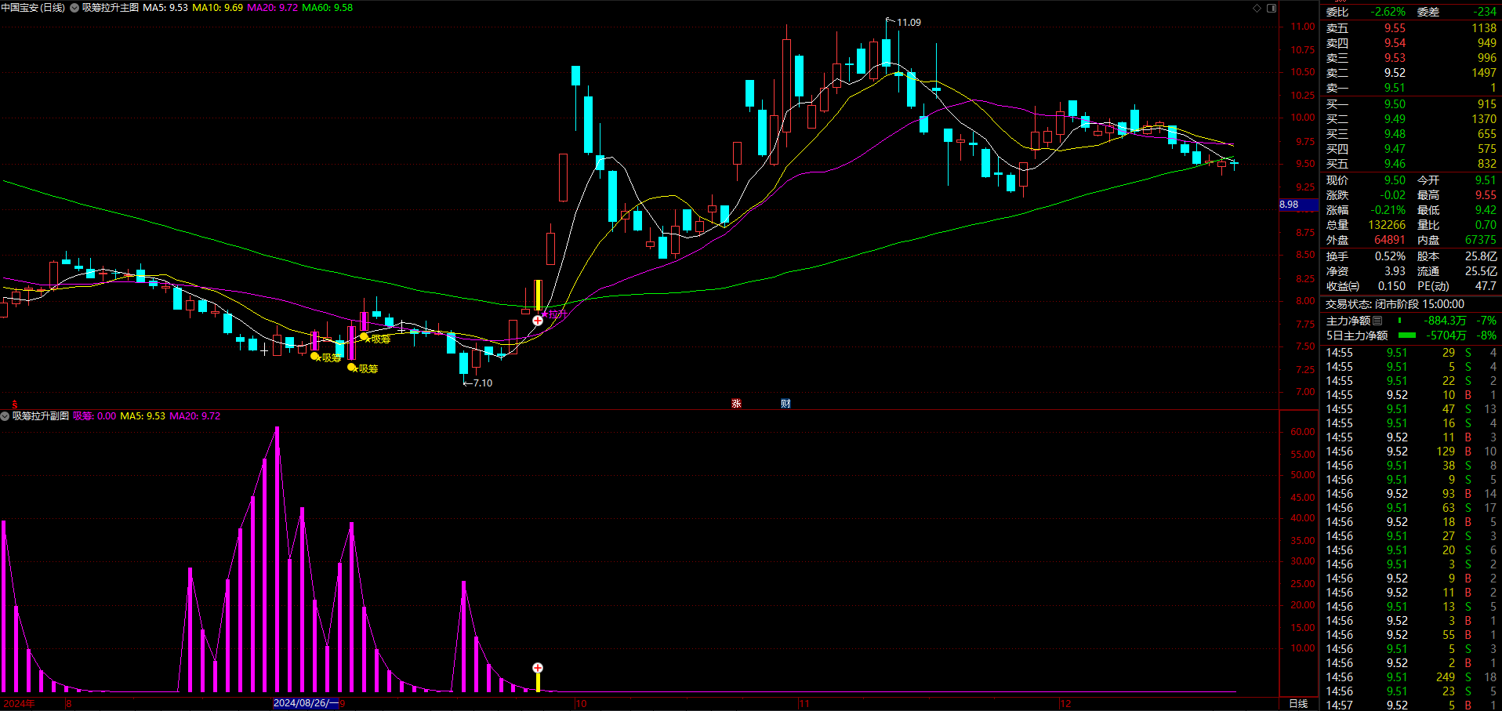Expand the 吸筹拉升副图 indicator dropdown
1502x711 pixels.
(5, 416)
